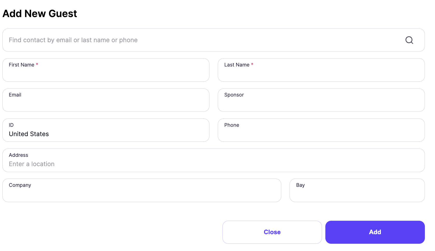Image resolution: width=435 pixels, height=251 pixels.
Task: Click the search magnifier icon
Action: click(409, 40)
